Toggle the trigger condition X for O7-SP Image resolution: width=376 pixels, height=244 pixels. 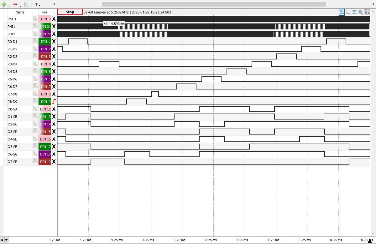pos(54,161)
